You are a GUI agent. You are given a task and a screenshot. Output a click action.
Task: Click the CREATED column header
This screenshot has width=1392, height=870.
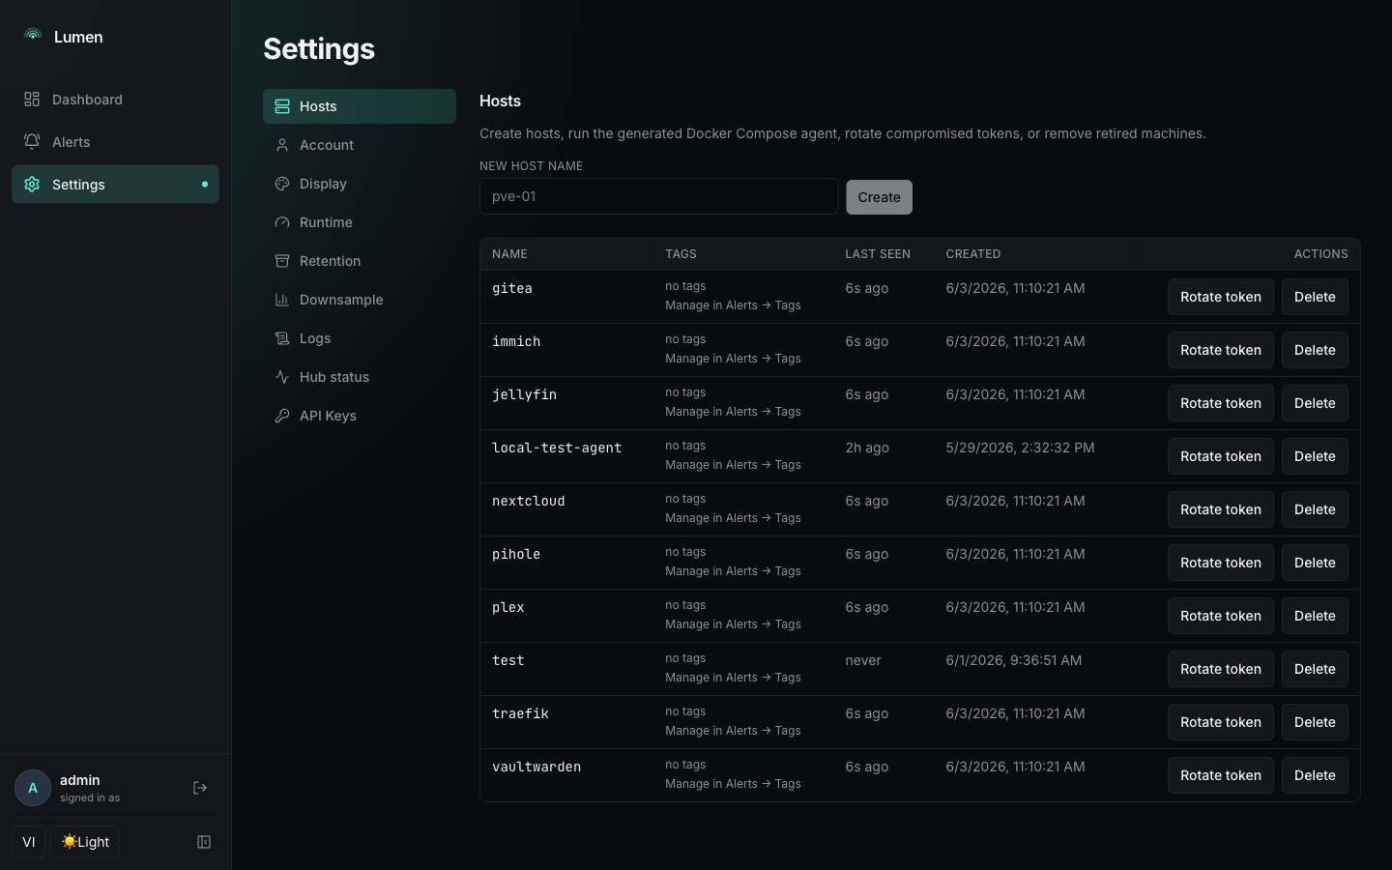(x=973, y=254)
